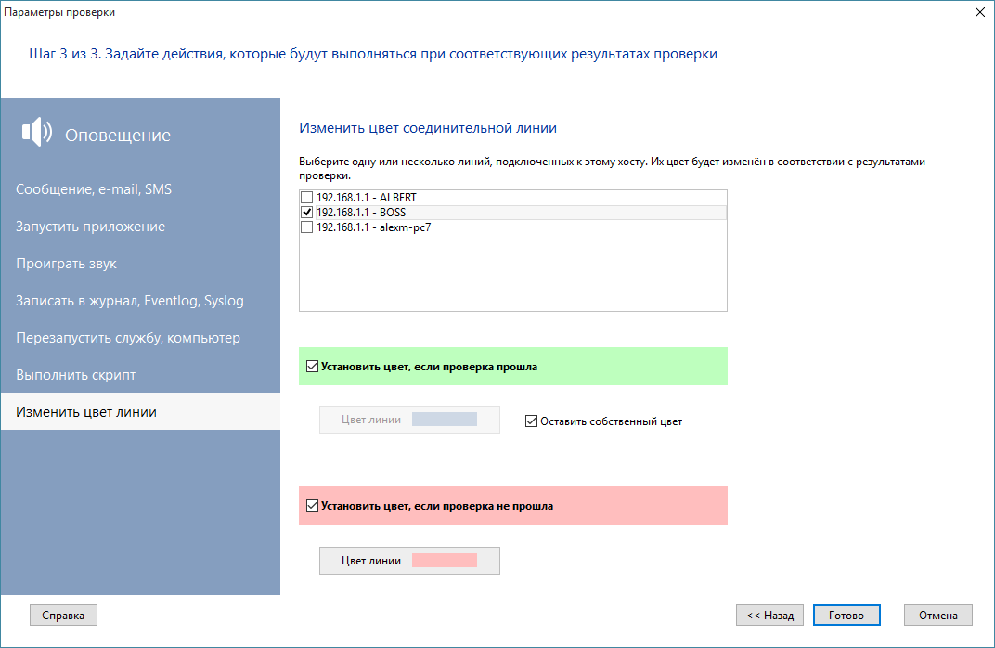Toggle 'Установить цвет, если проверка не прошла' checkbox
The image size is (995, 648).
[312, 506]
